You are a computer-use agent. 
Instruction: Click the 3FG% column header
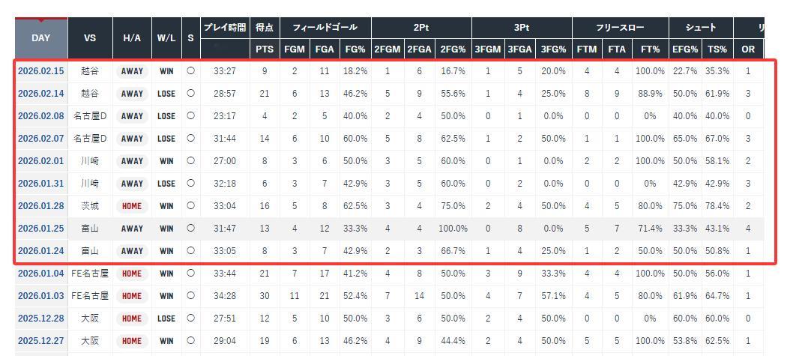553,49
